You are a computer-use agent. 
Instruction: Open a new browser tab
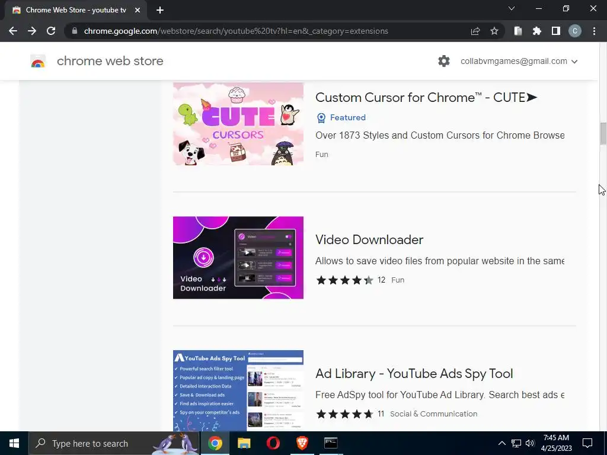coord(160,10)
